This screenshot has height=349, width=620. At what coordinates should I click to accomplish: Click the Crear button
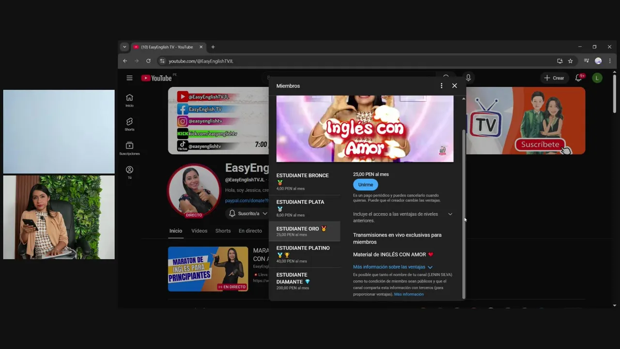pyautogui.click(x=554, y=78)
